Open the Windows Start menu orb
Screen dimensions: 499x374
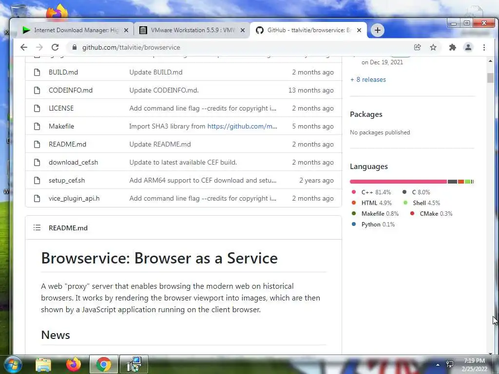(13, 364)
